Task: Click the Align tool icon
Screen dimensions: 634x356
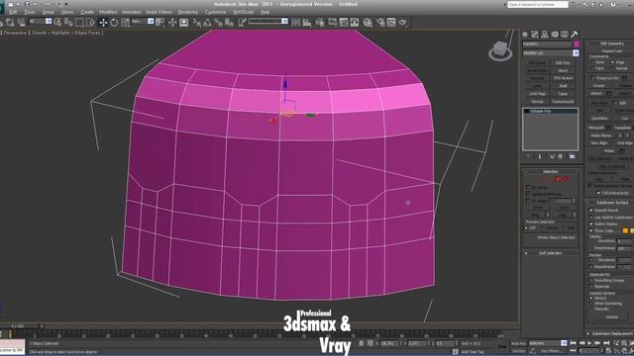Action: (x=307, y=23)
